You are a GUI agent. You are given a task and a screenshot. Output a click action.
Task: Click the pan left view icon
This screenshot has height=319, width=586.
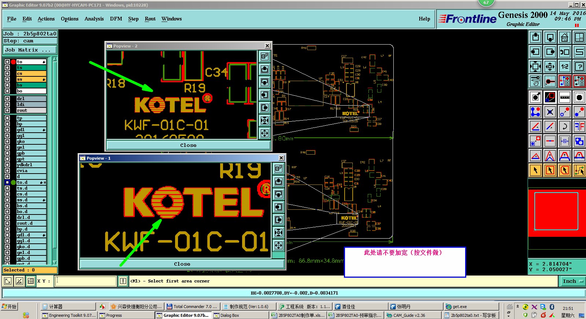(x=535, y=52)
